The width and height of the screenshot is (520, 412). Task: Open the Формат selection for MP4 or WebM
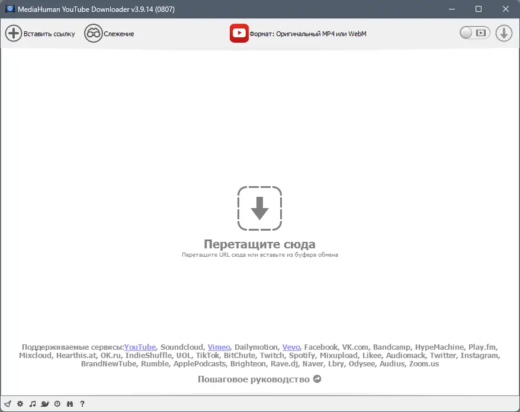[308, 34]
